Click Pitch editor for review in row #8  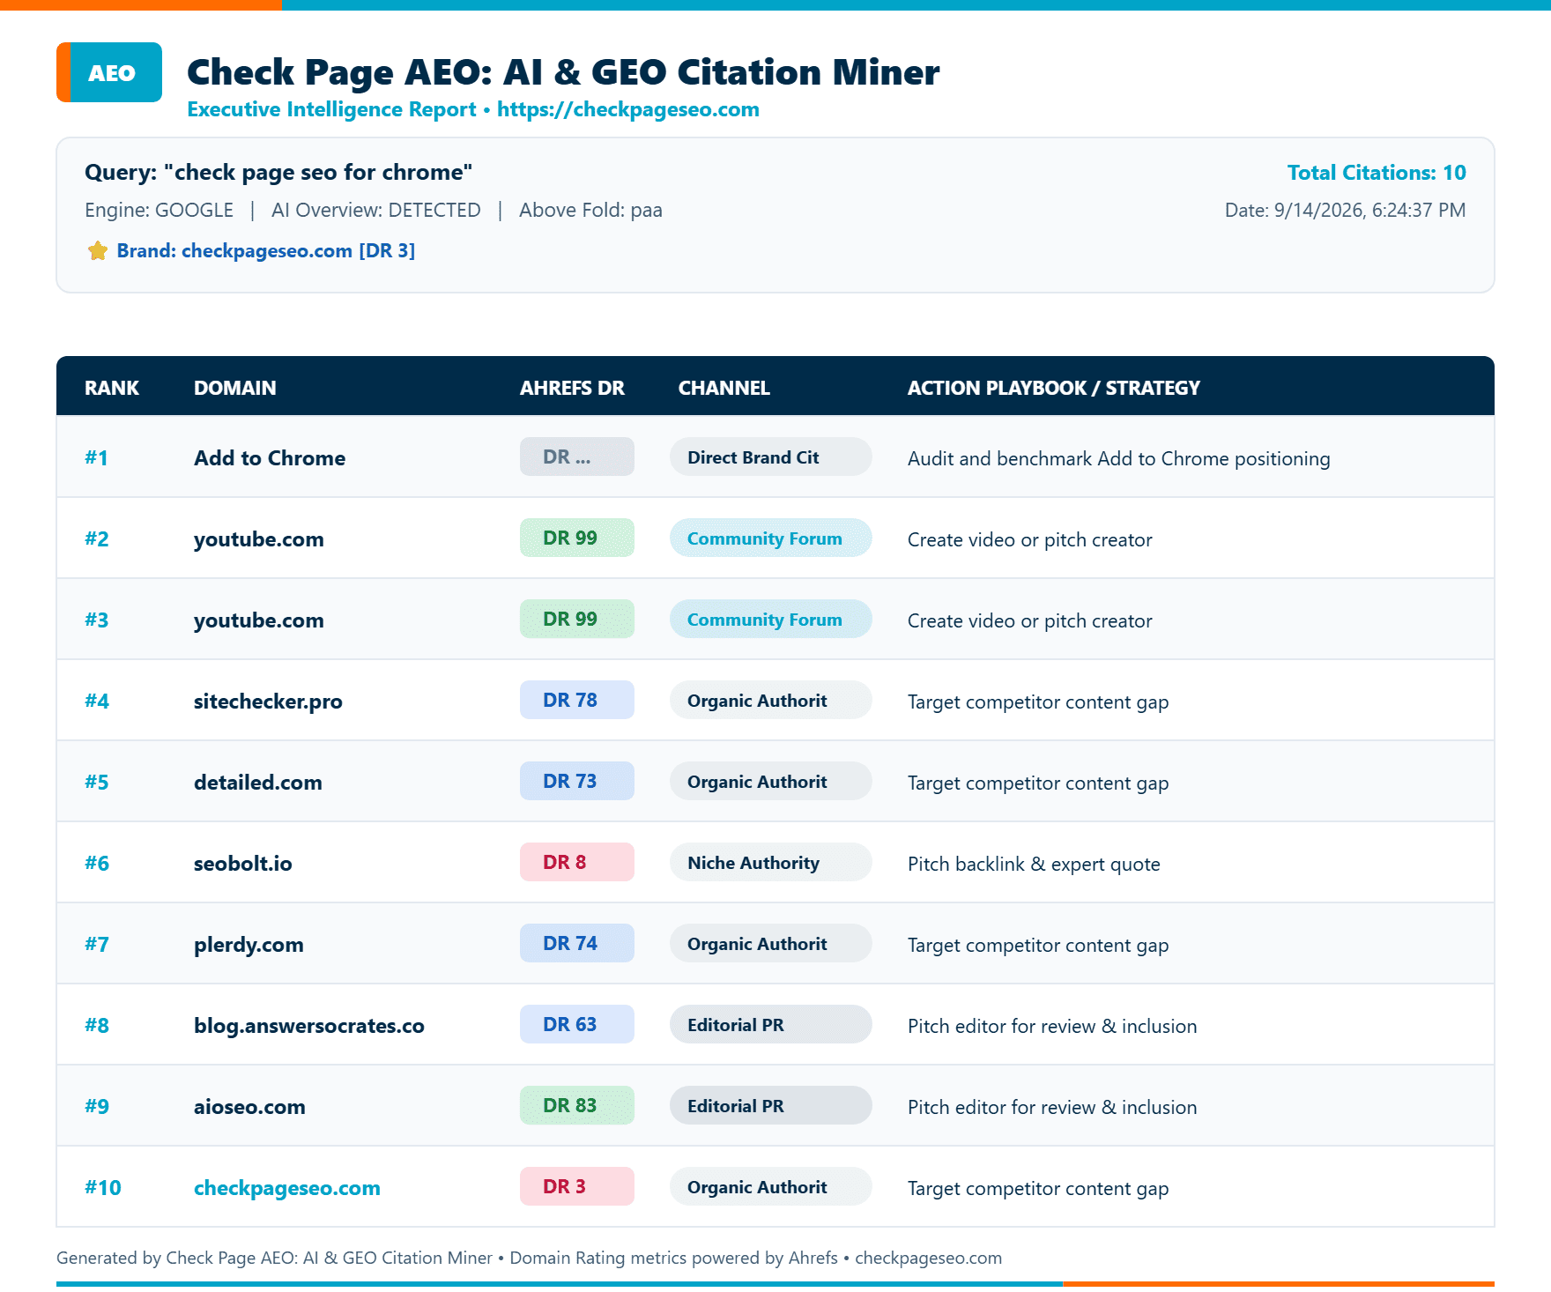pos(1051,1026)
